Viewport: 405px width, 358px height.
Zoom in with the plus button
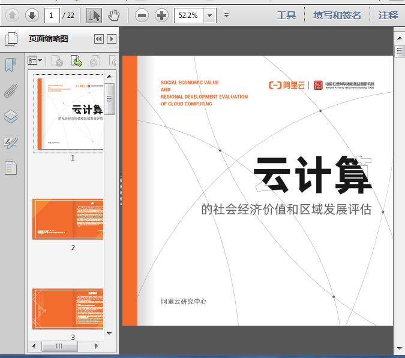click(x=161, y=16)
